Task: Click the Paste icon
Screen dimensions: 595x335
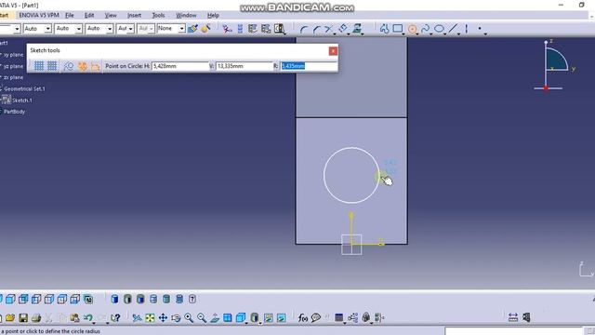Action: click(74, 317)
